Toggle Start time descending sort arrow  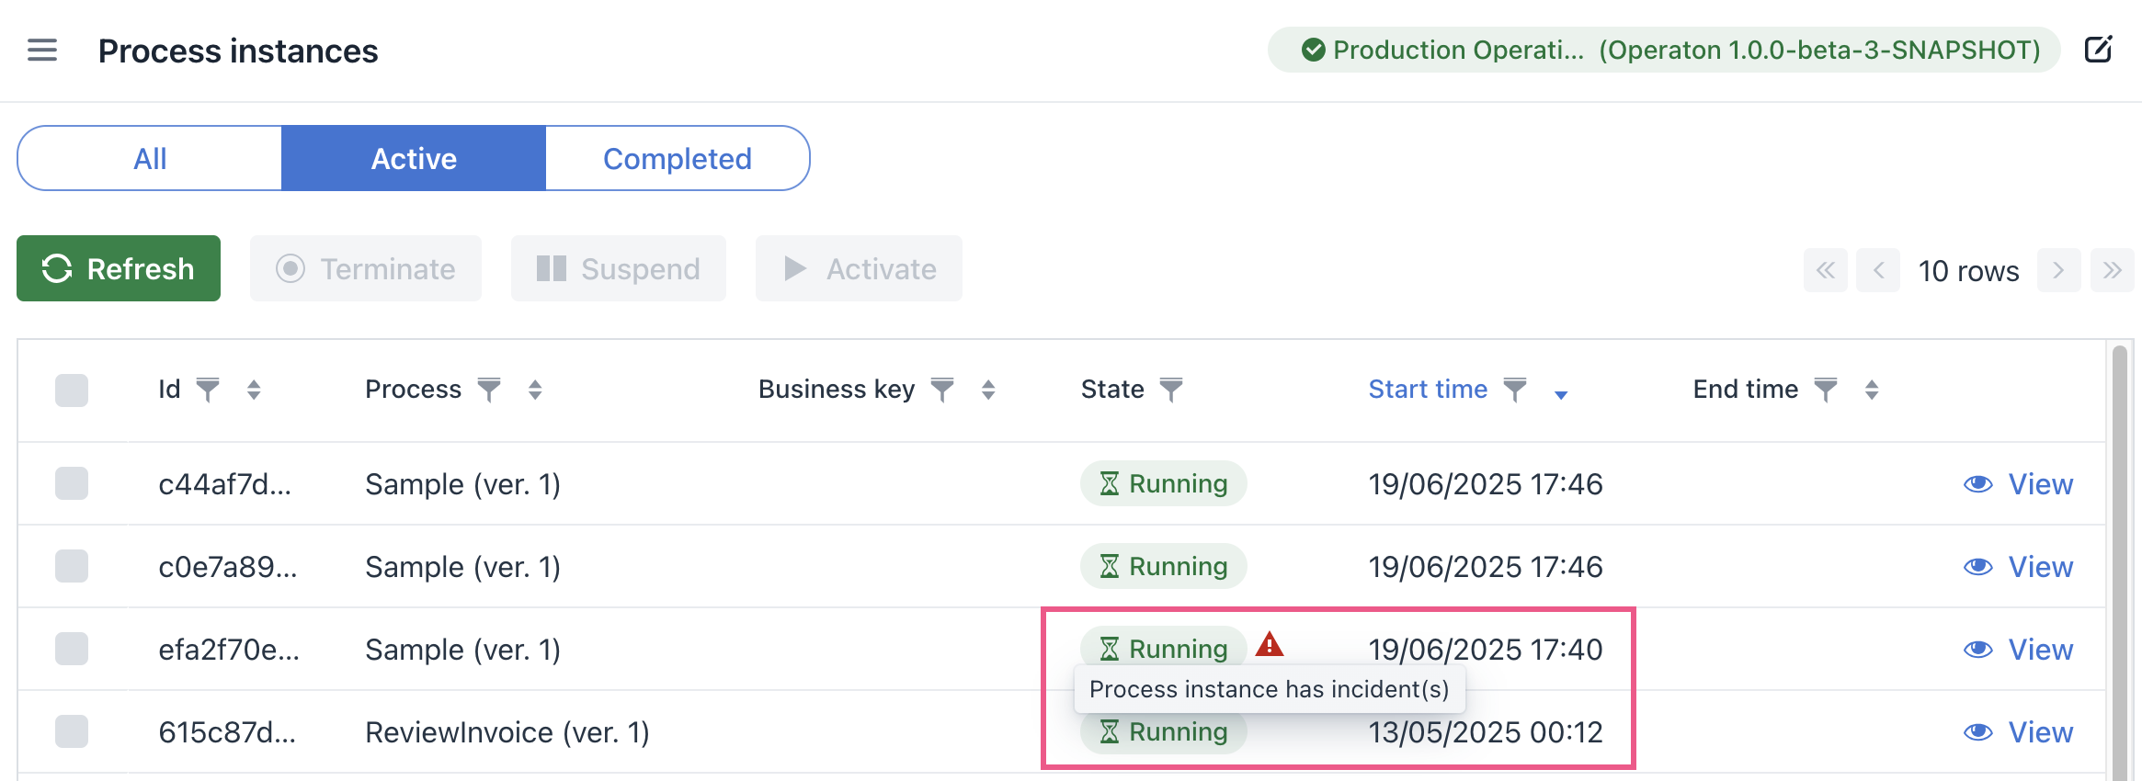click(x=1561, y=394)
